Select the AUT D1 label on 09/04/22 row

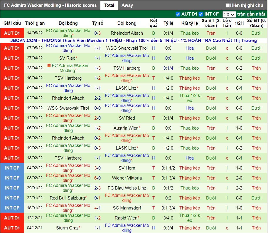pos(12,88)
